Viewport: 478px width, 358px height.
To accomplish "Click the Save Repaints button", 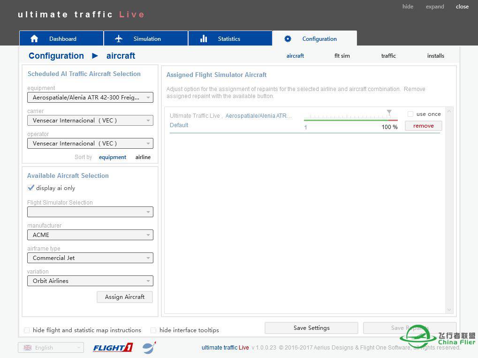I will (x=410, y=328).
